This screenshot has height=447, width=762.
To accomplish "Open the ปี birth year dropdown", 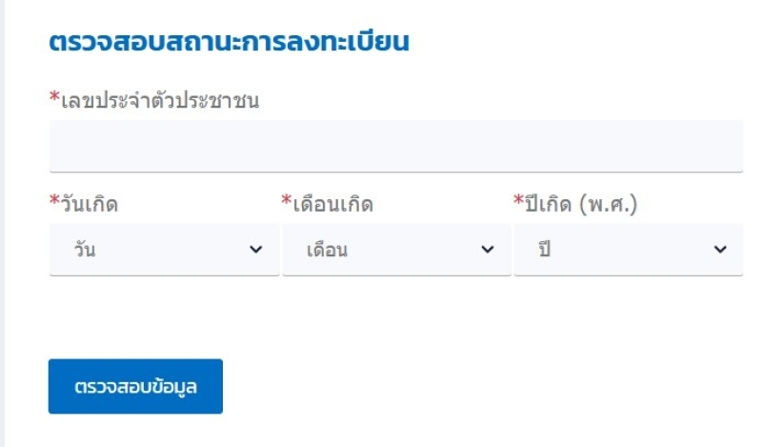I will coord(629,250).
